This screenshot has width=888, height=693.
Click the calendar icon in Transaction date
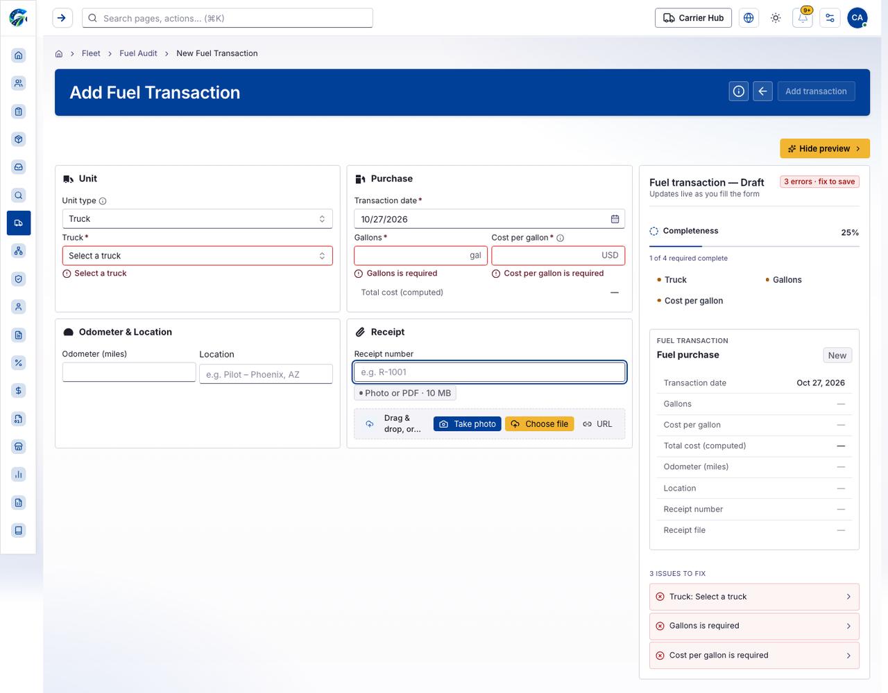pyautogui.click(x=615, y=219)
